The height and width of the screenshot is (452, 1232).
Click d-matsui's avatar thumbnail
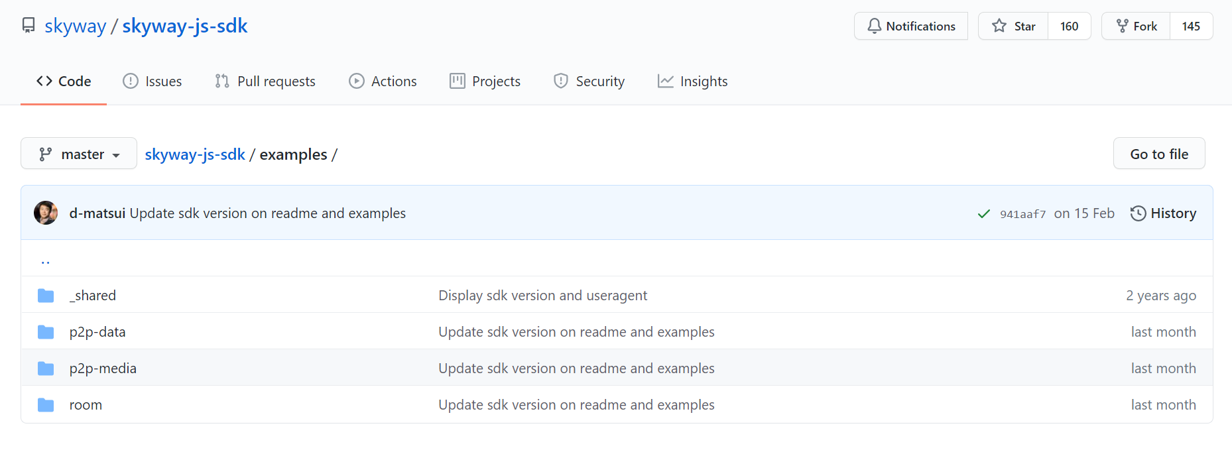coord(46,213)
